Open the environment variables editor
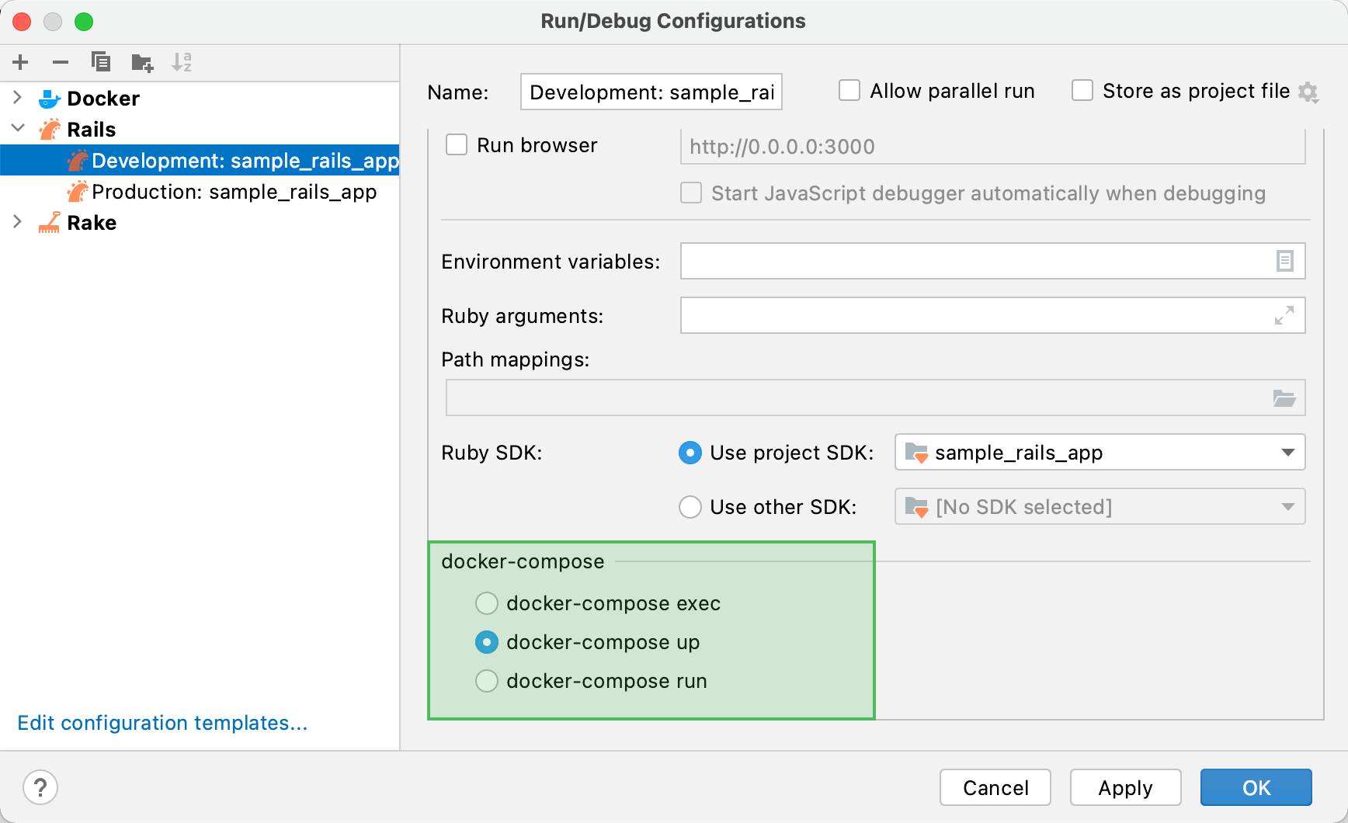This screenshot has width=1348, height=823. pyautogui.click(x=1285, y=261)
